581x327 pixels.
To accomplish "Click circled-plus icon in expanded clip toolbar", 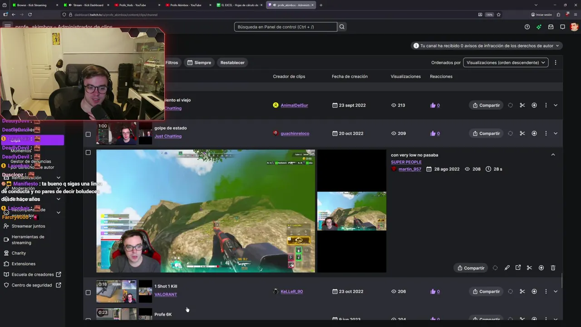I will click(x=541, y=268).
